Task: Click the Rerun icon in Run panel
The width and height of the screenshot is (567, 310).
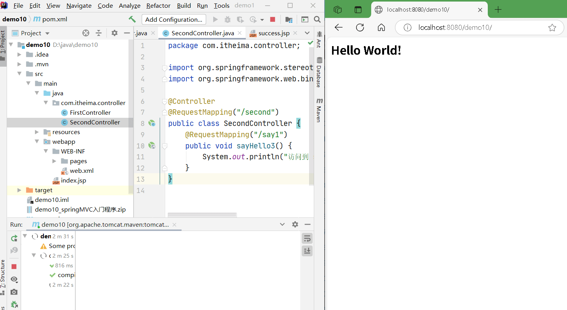Action: click(14, 238)
